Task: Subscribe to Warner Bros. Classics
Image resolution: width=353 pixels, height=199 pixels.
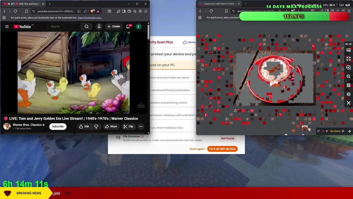Action: pos(58,126)
